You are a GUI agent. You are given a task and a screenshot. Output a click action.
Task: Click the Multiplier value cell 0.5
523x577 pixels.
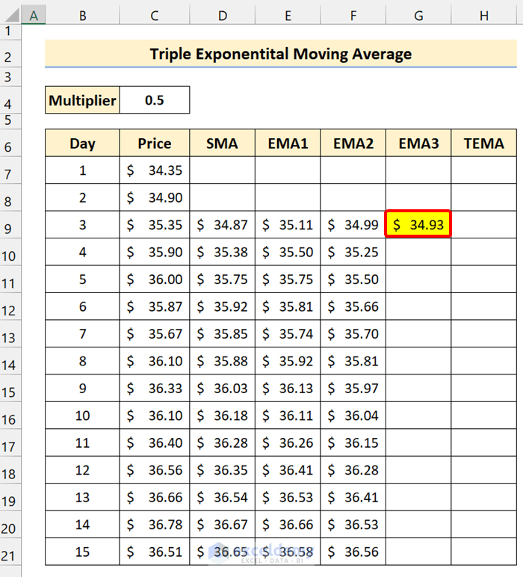pos(155,99)
